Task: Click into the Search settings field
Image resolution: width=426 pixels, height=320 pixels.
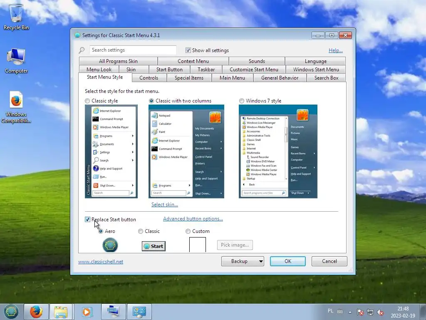Action: tap(133, 50)
